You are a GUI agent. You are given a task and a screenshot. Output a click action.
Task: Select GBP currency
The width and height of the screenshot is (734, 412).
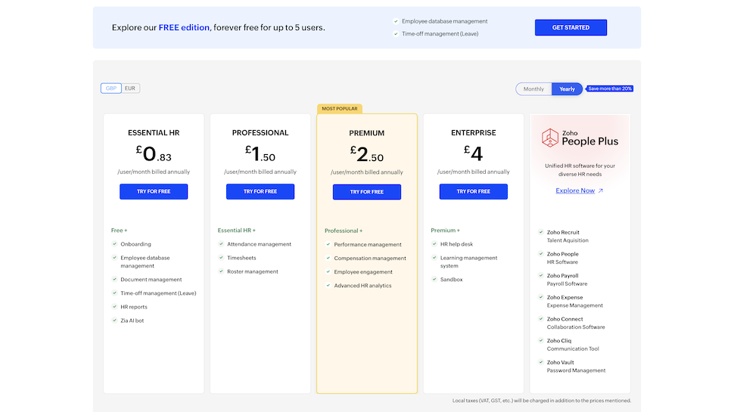pos(111,88)
